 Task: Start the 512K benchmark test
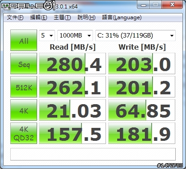[x=24, y=87]
